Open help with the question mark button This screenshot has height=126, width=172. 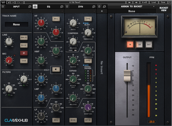(169, 2)
